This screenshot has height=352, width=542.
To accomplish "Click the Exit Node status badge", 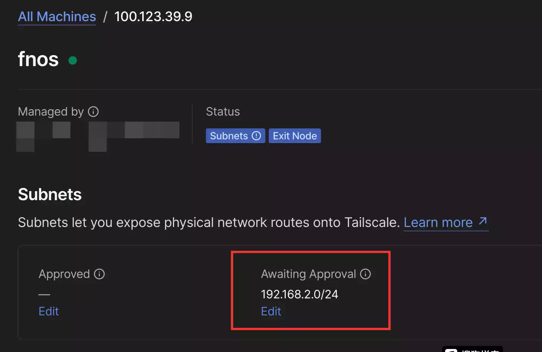I will point(294,136).
